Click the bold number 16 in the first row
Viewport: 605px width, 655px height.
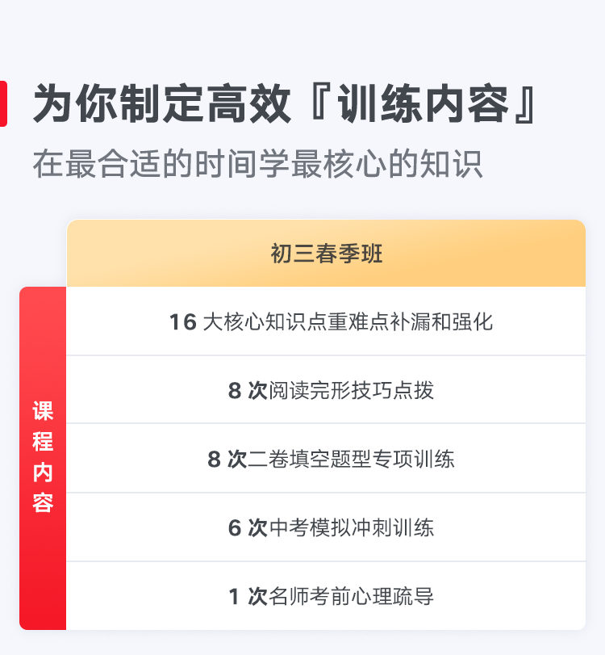point(183,322)
